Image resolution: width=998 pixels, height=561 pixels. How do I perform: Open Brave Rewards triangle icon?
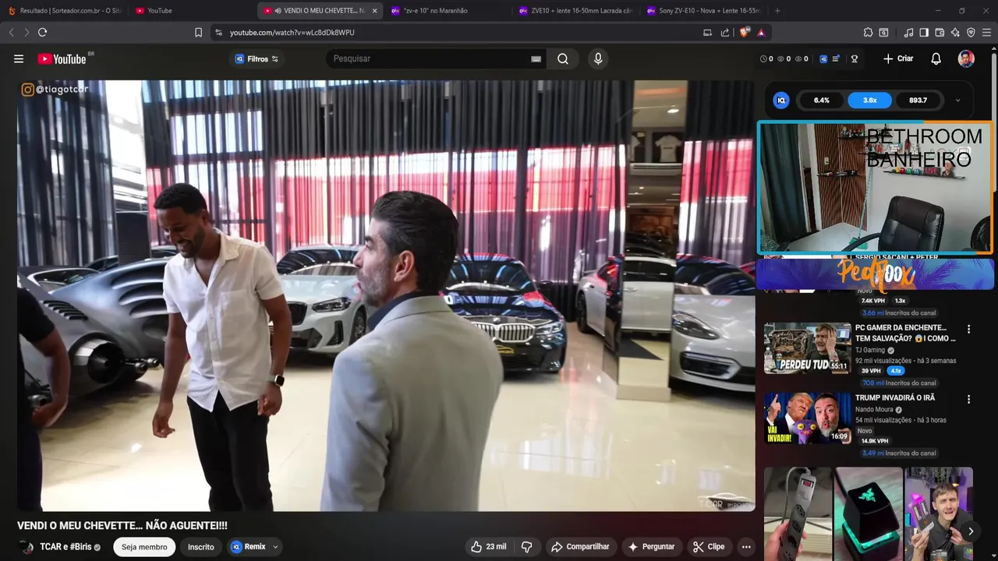tap(761, 32)
